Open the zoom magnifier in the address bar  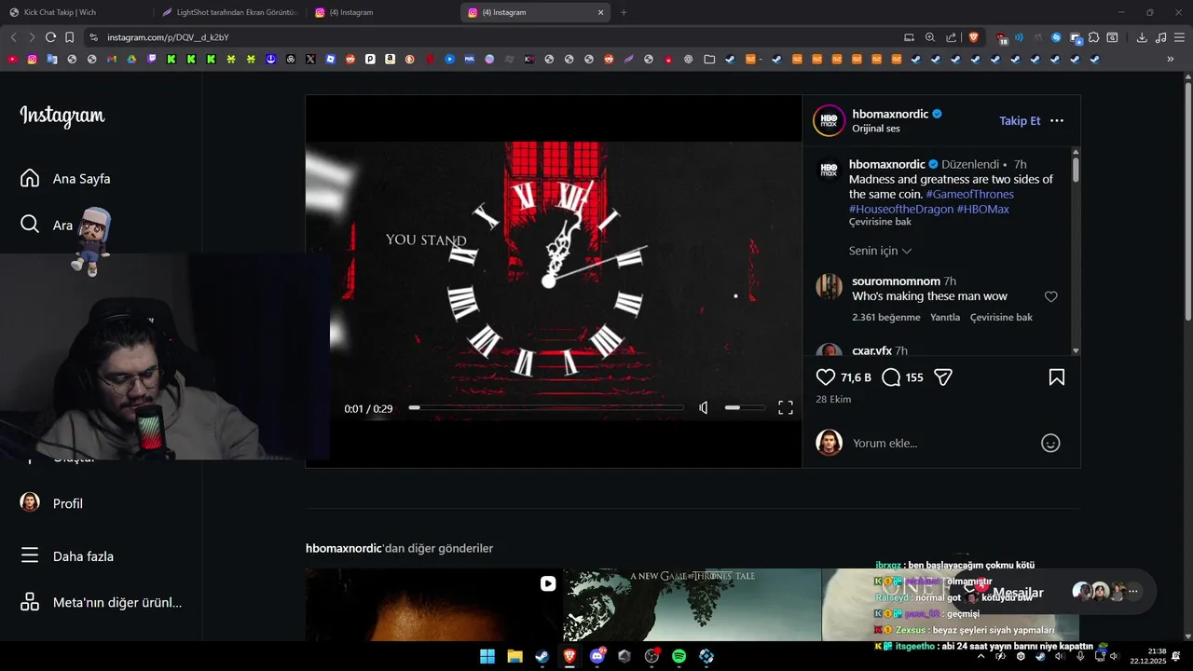pyautogui.click(x=929, y=37)
